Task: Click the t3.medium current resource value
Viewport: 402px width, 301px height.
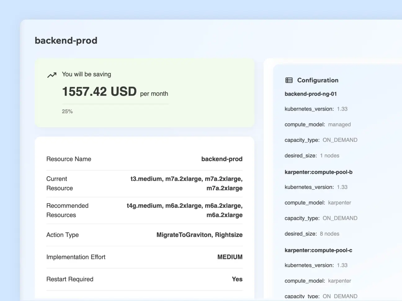Action: (x=186, y=184)
